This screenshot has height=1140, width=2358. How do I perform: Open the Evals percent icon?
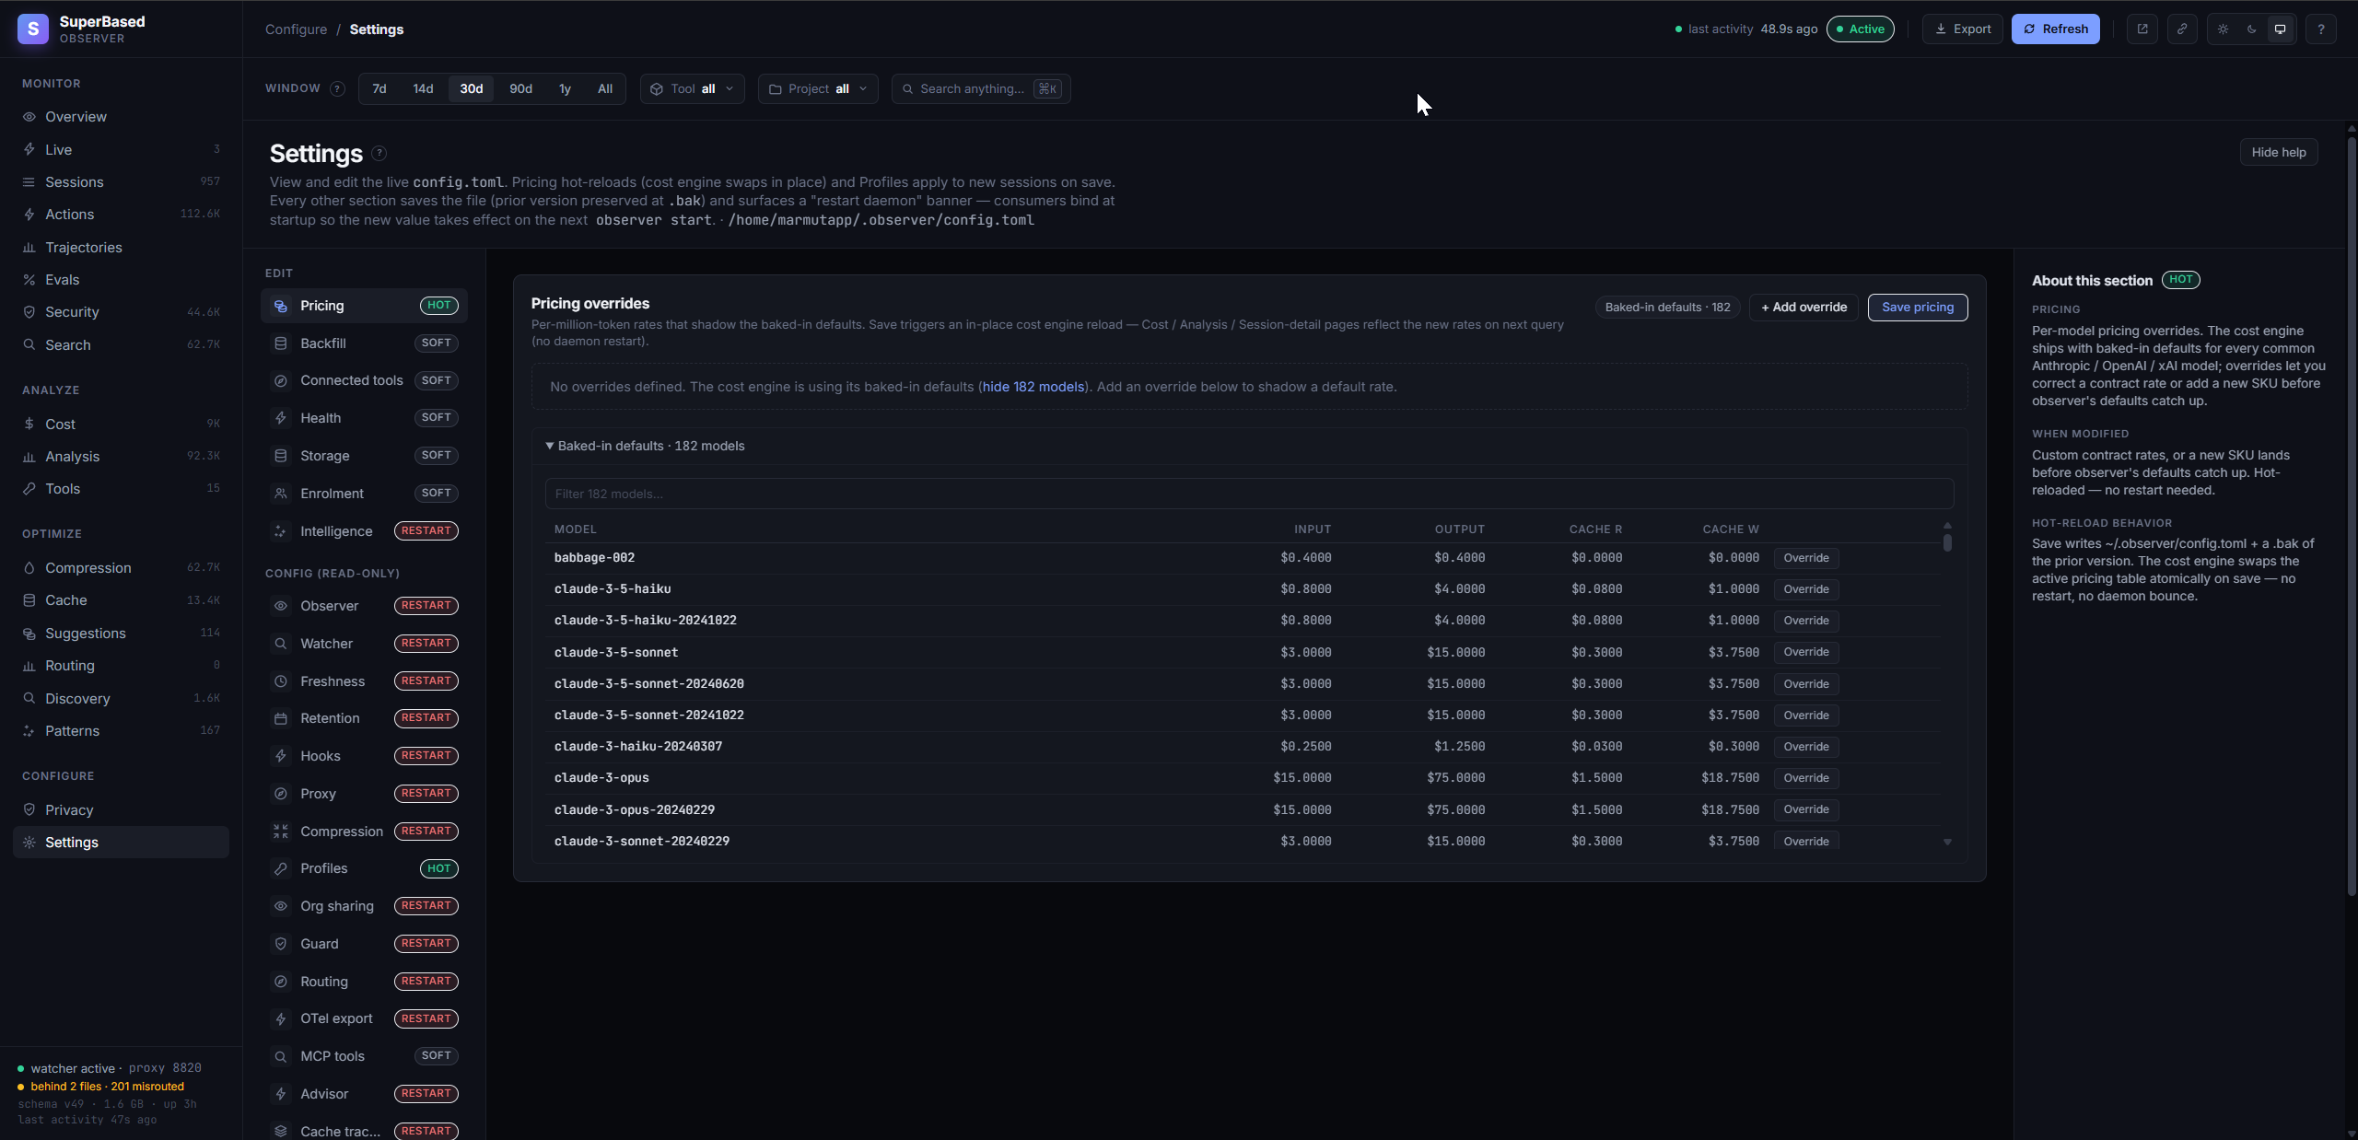(x=29, y=280)
